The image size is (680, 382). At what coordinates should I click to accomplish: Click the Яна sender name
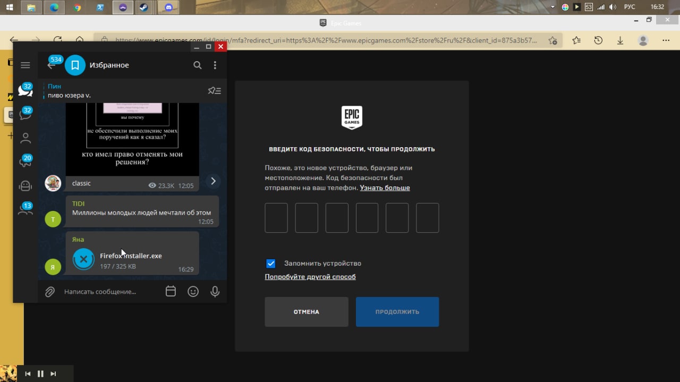point(78,239)
